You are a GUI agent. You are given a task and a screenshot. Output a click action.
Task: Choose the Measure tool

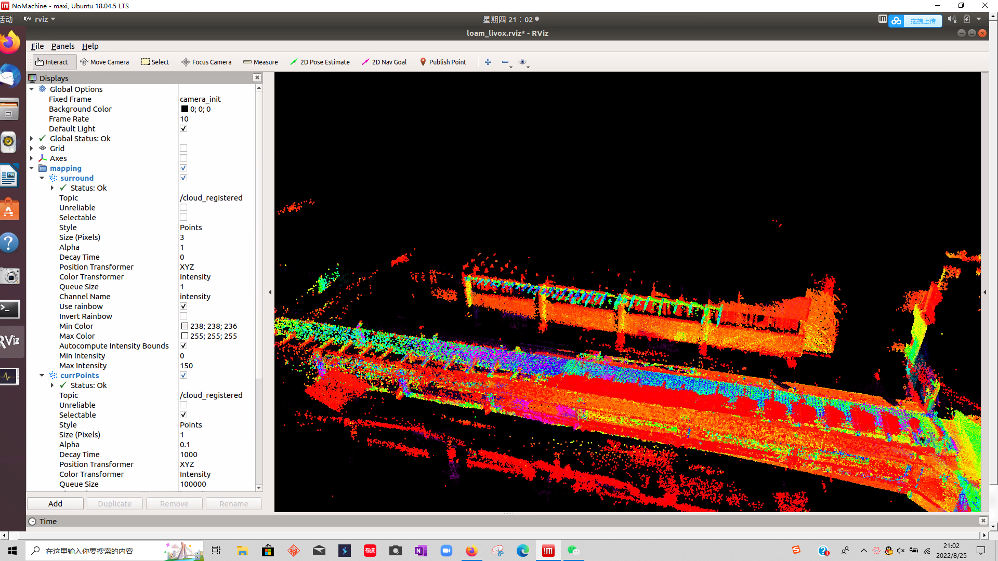[260, 62]
